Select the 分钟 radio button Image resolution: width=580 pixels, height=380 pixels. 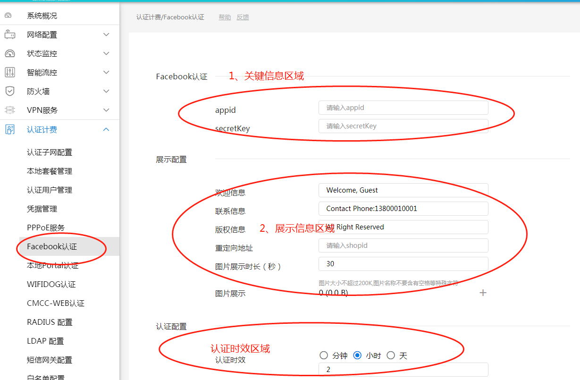[x=324, y=355]
